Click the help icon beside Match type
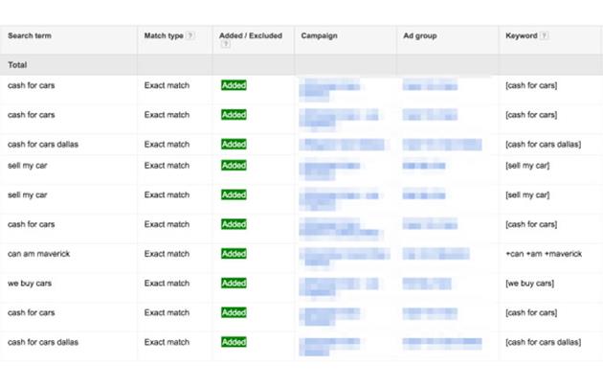The width and height of the screenshot is (603, 387). pyautogui.click(x=190, y=36)
